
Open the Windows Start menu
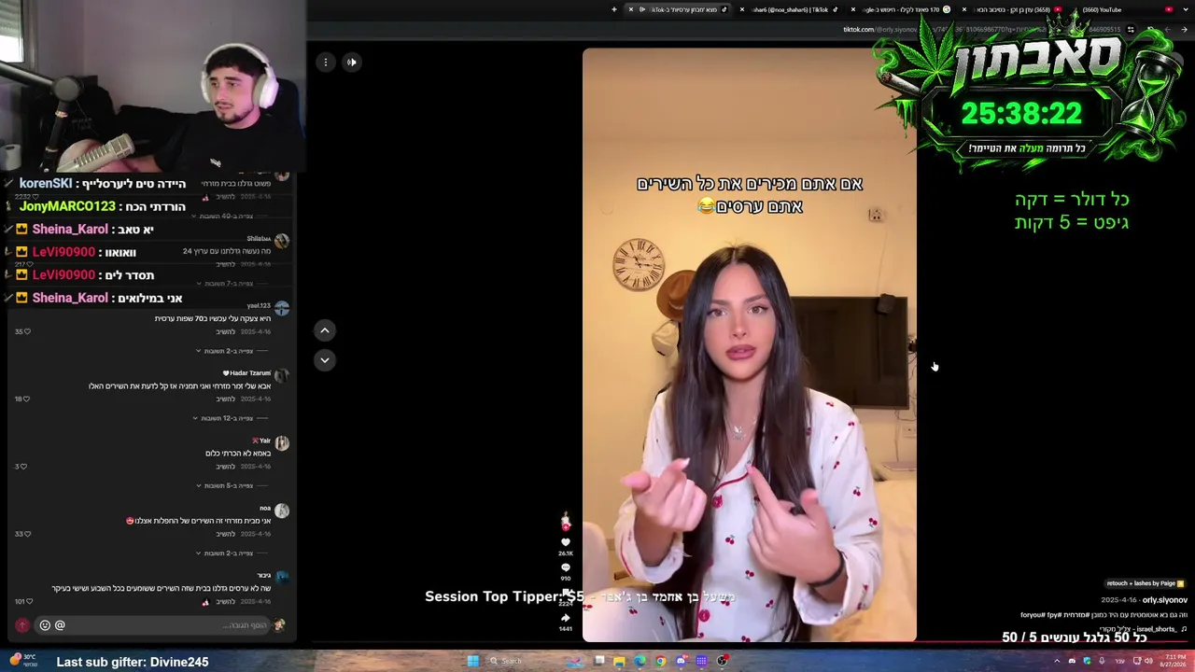(472, 661)
